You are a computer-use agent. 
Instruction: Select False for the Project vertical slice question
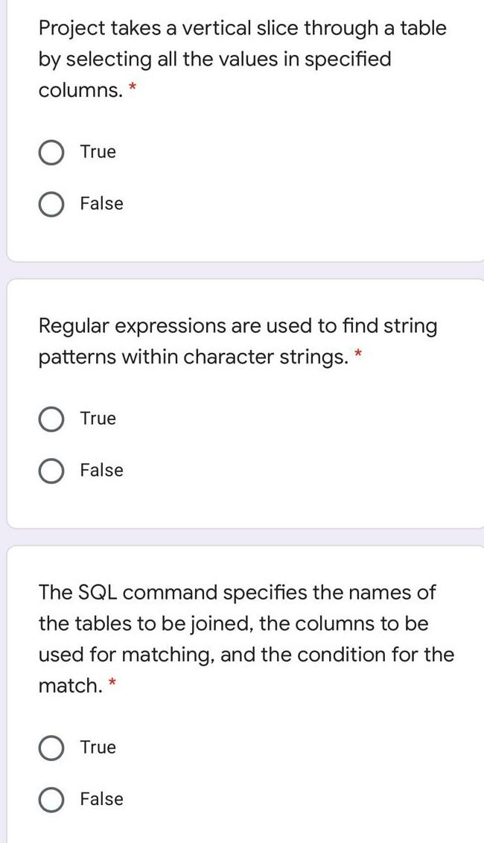51,203
